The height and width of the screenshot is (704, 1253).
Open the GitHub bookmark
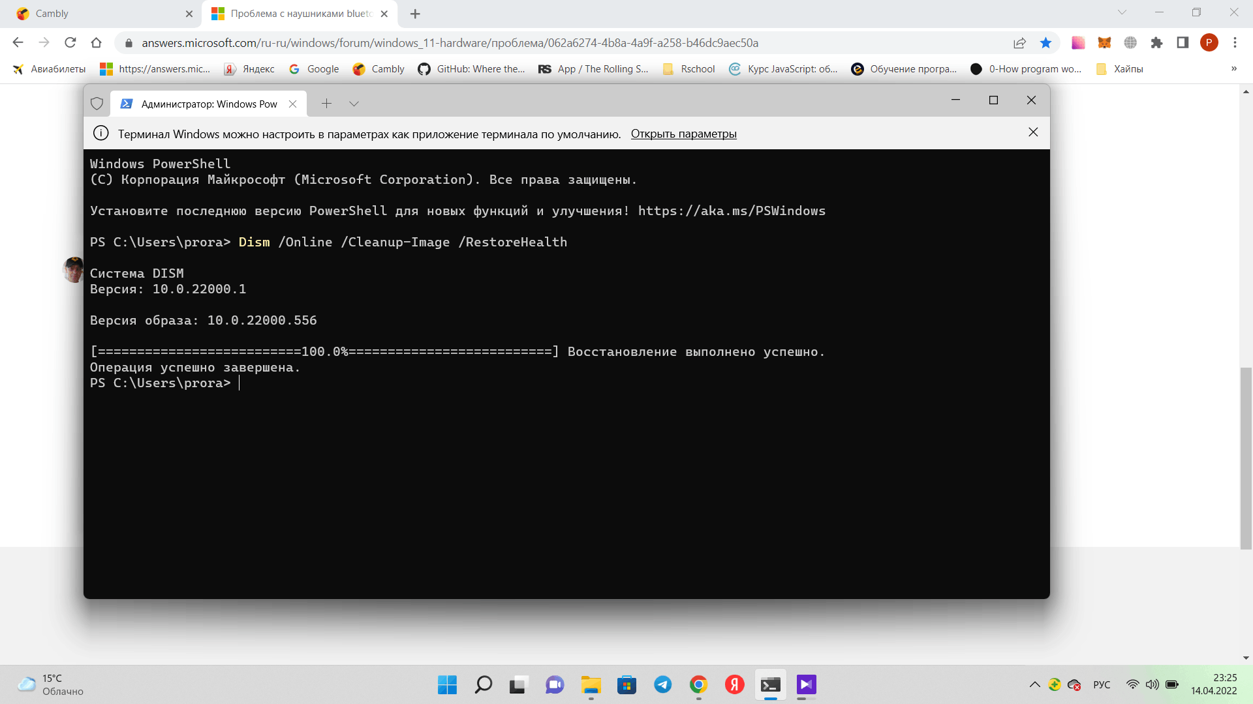point(471,69)
